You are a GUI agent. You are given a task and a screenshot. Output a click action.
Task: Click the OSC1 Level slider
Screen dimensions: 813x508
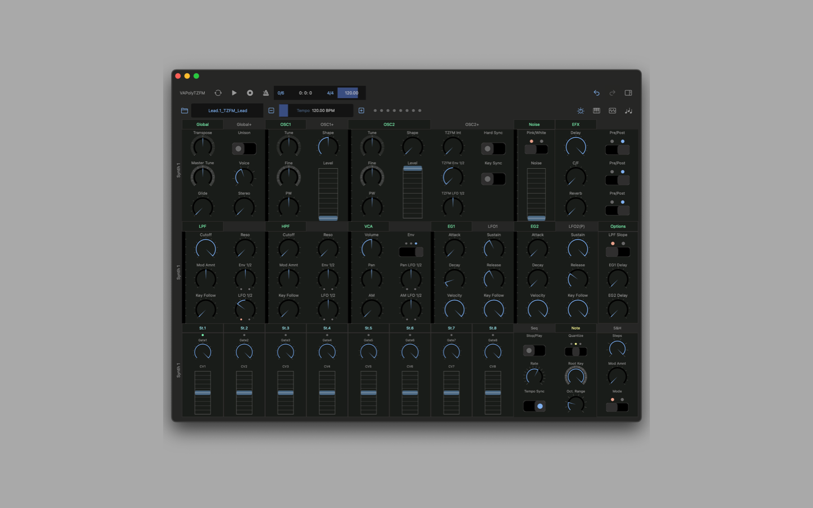click(328, 194)
